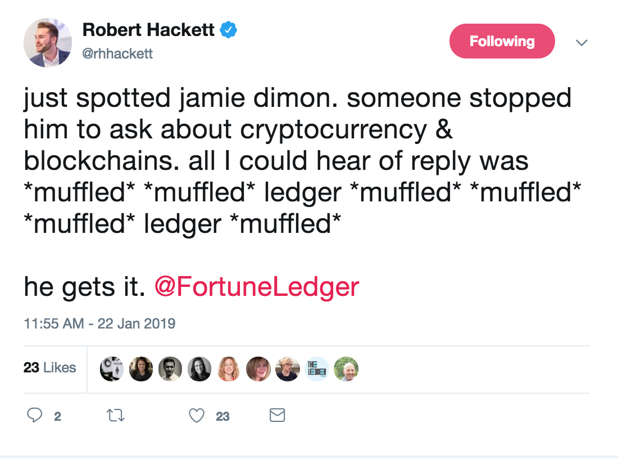Screen dimensions: 618x459
Task: View the 23 Likes list
Action: (x=49, y=368)
